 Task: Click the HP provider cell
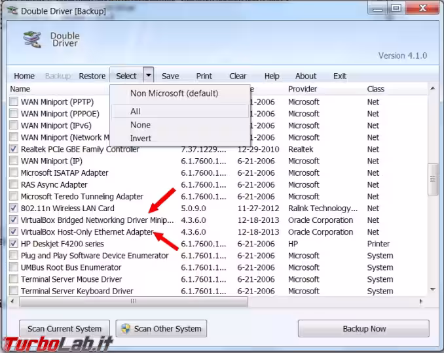[x=293, y=244]
